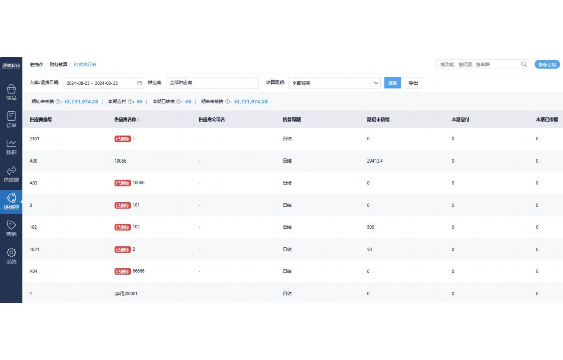The height and width of the screenshot is (360, 563).
Task: Click the 供应商公司名 column header
Action: tap(212, 119)
